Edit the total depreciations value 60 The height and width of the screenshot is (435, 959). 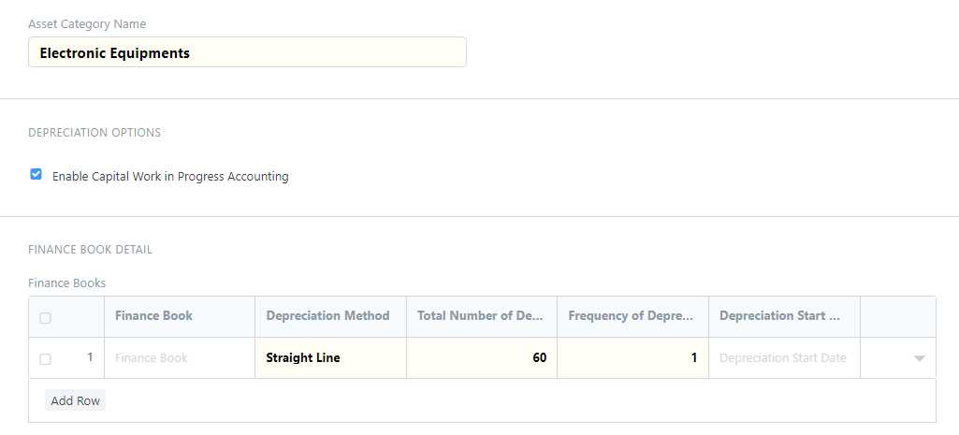click(x=481, y=358)
